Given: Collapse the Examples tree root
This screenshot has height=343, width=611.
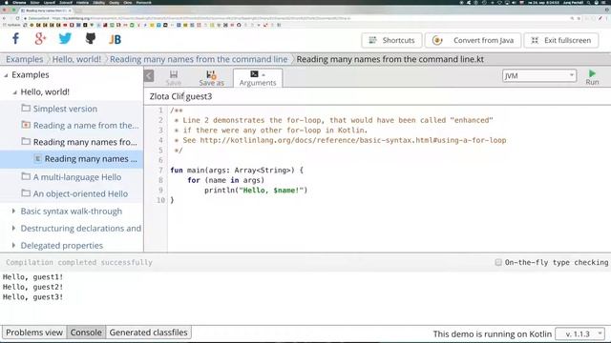Looking at the screenshot, I should pyautogui.click(x=6, y=75).
